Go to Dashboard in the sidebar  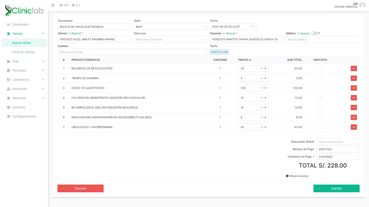click(20, 24)
